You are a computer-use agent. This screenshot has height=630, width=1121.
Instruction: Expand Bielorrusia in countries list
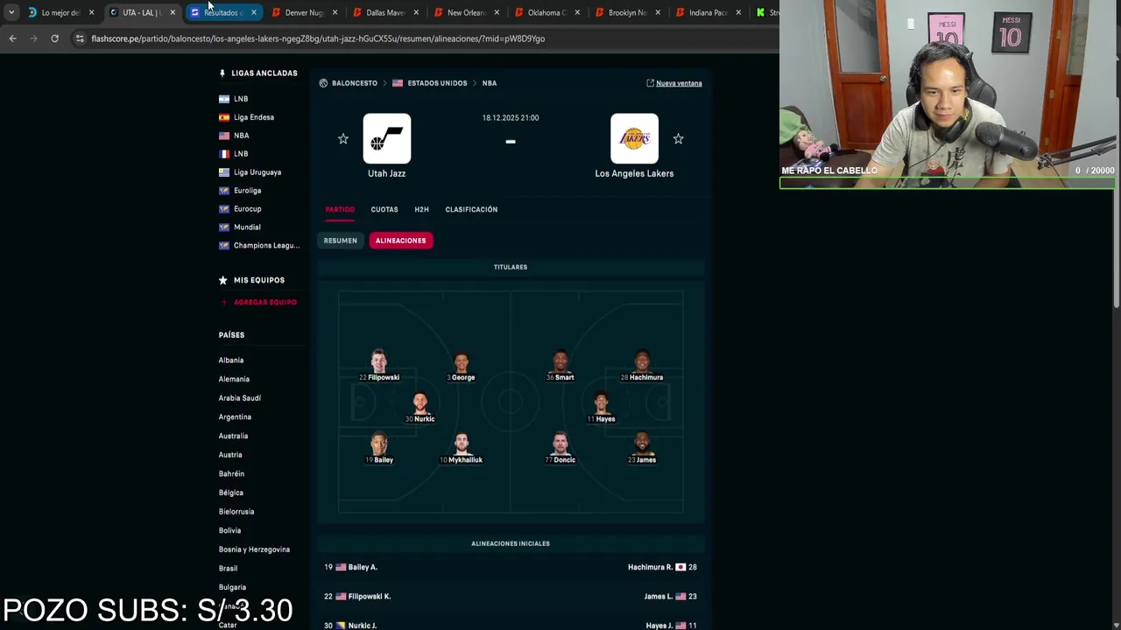point(236,512)
